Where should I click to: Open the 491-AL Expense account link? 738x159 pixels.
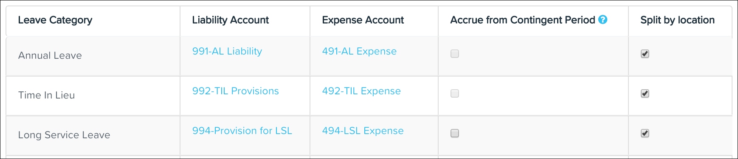tap(359, 51)
